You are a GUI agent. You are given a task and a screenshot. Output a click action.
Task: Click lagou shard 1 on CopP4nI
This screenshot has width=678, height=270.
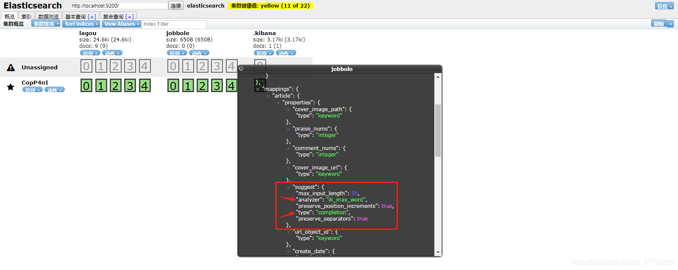(101, 86)
